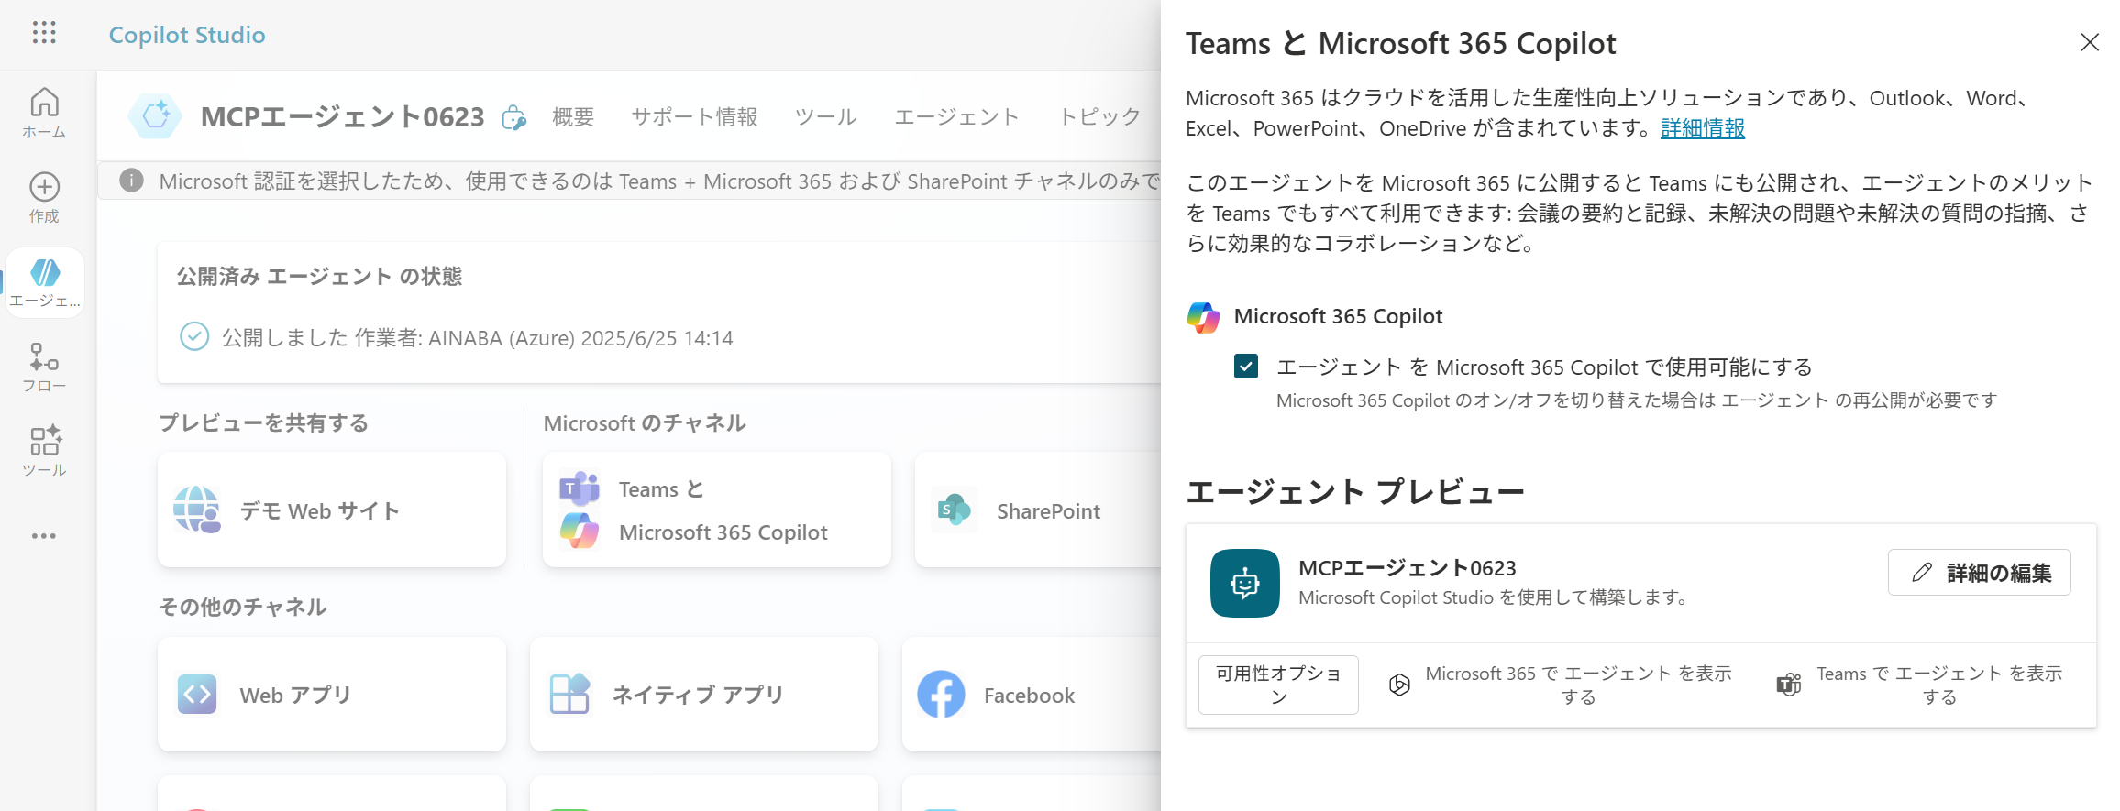Click the edit icon beside agent name

[514, 117]
